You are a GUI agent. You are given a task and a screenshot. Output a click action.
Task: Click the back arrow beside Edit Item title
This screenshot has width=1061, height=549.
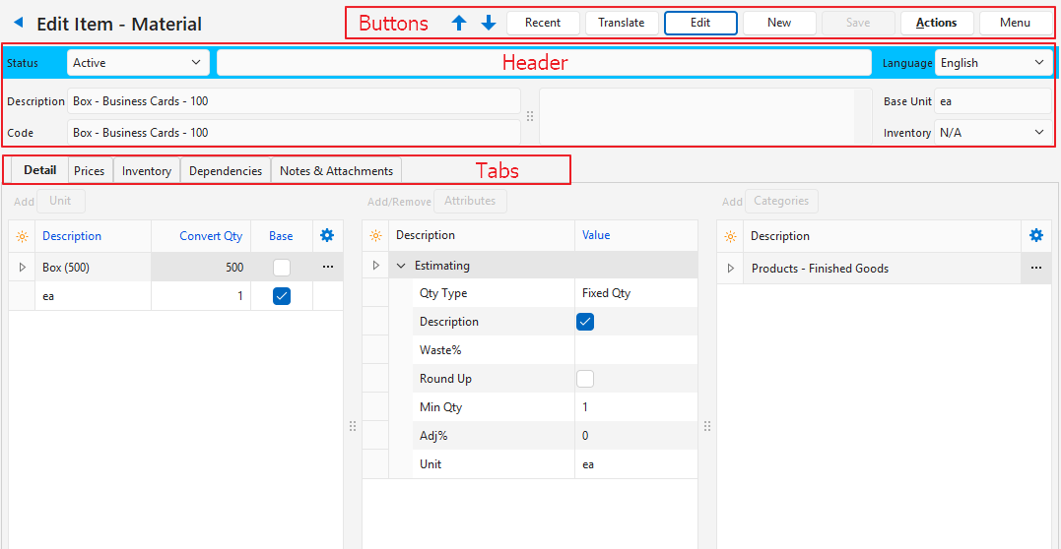pyautogui.click(x=18, y=23)
